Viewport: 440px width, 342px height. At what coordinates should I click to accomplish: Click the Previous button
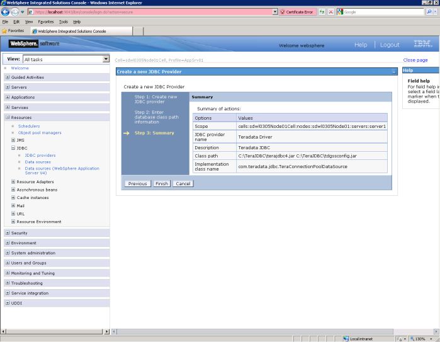pyautogui.click(x=137, y=184)
